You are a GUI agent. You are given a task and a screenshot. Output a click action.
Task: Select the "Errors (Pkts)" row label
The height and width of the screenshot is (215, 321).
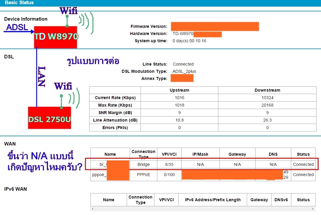pos(115,128)
